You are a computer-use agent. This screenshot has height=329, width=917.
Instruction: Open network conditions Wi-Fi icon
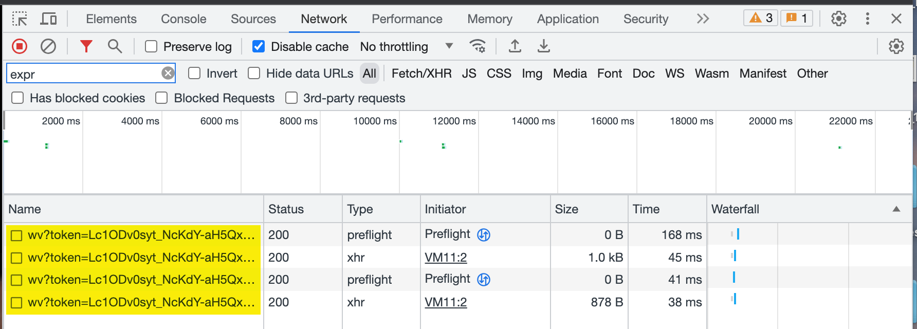pos(478,47)
